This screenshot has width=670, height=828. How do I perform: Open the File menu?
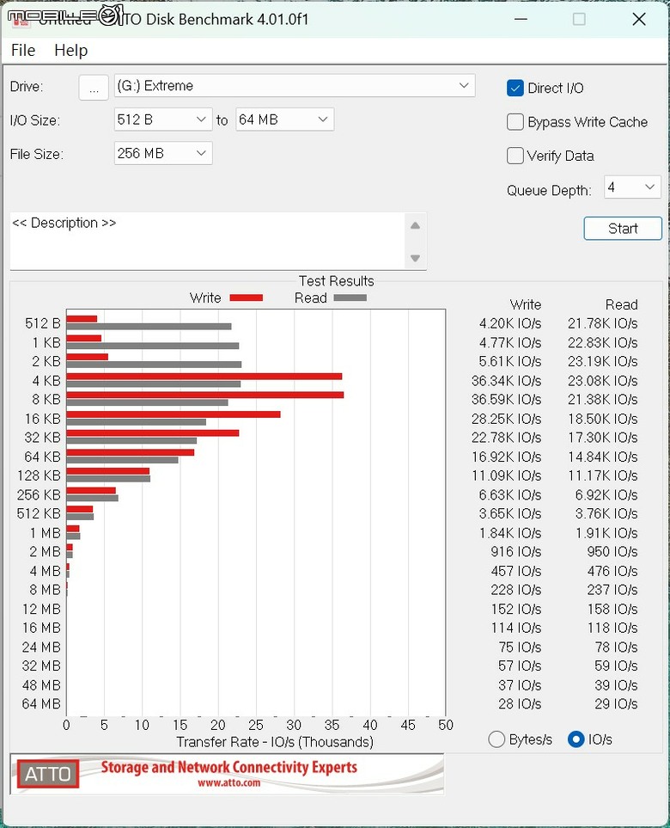23,50
